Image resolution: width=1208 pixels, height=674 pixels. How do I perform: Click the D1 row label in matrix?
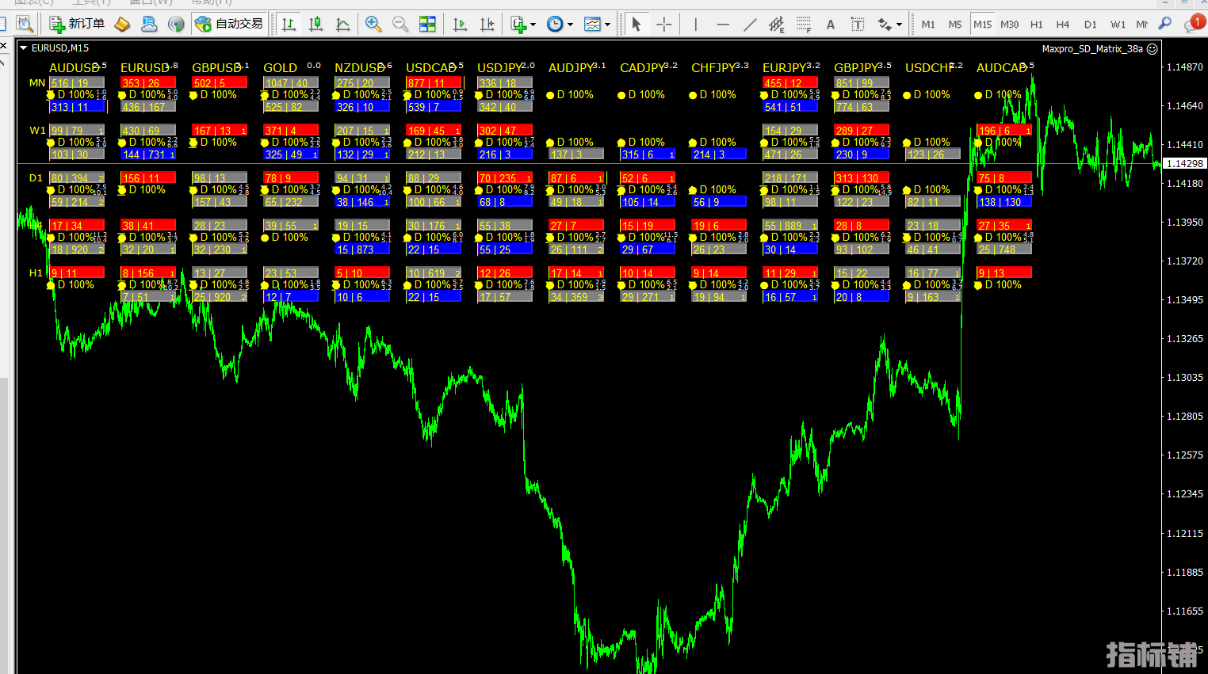[x=36, y=177]
